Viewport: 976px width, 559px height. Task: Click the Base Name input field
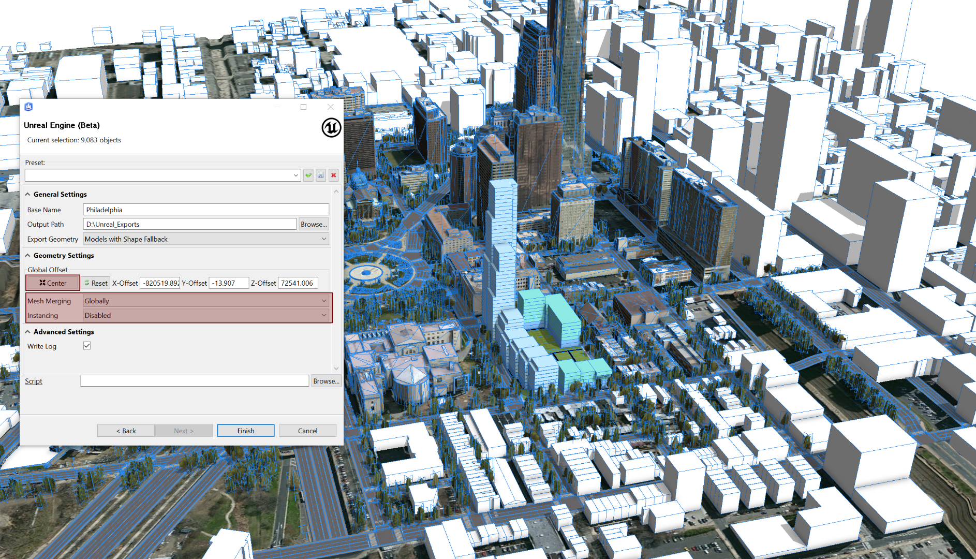coord(206,210)
